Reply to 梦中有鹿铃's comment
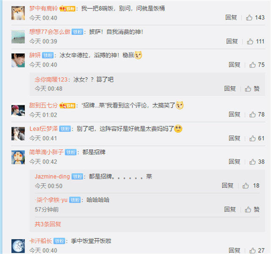This screenshot has width=271, height=254. pos(231,18)
